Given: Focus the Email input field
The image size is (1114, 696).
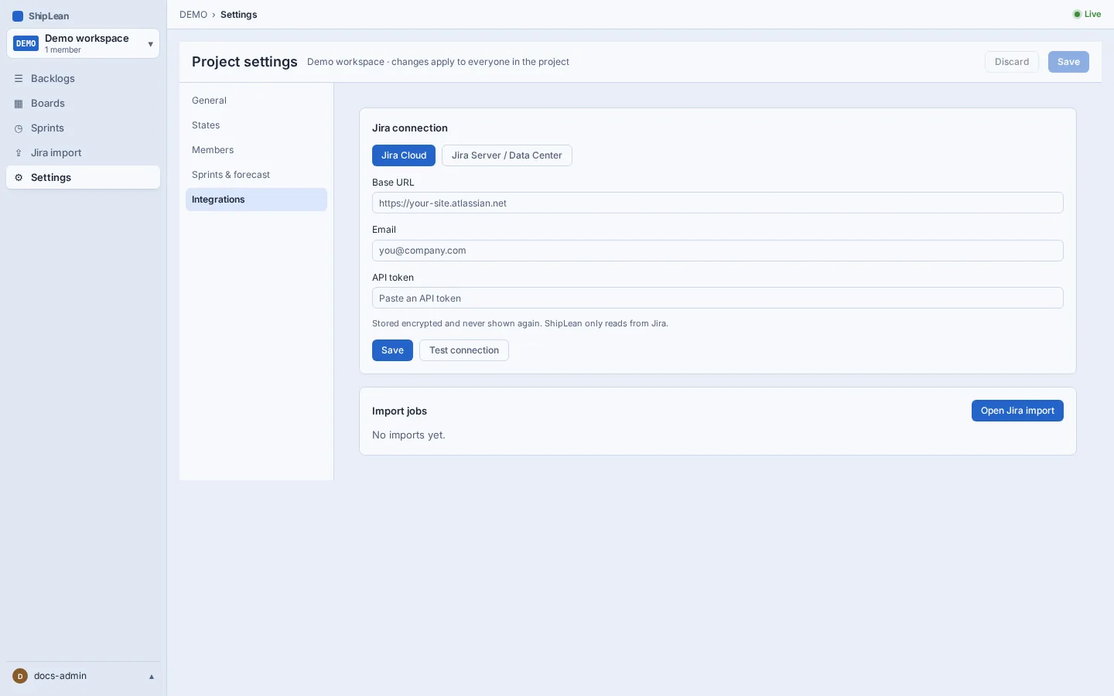Looking at the screenshot, I should pos(718,251).
